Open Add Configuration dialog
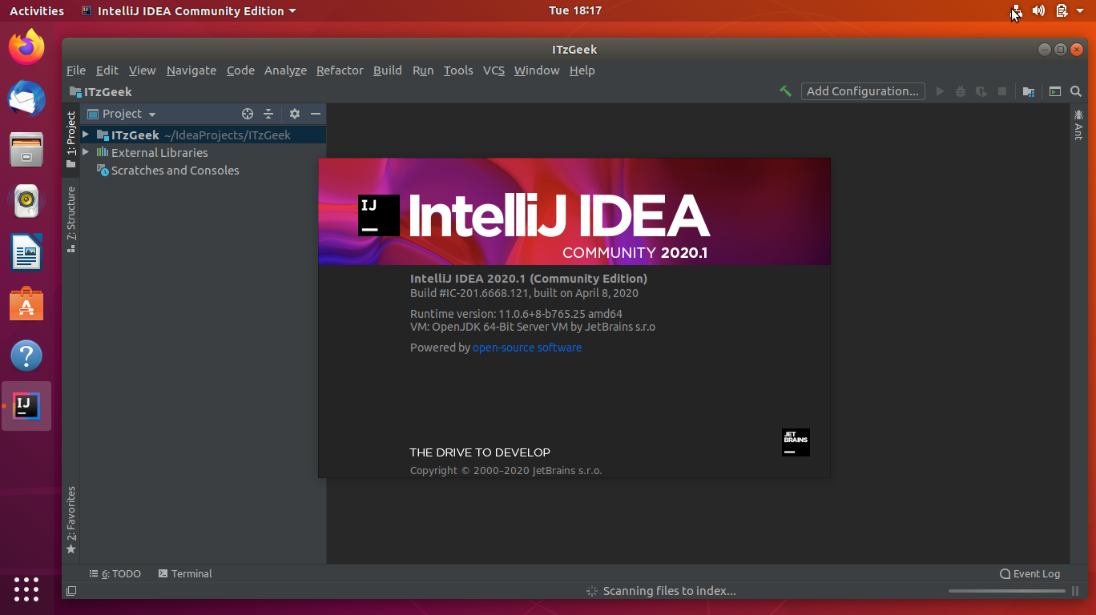This screenshot has height=615, width=1096. coord(863,90)
